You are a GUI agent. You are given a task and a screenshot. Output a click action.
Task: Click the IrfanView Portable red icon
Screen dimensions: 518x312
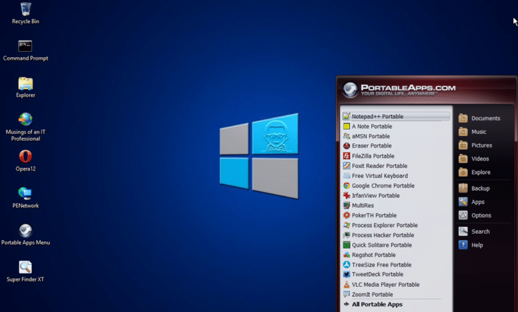pyautogui.click(x=347, y=195)
